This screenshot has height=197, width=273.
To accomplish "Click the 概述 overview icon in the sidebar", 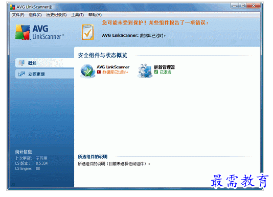I will coord(21,63).
